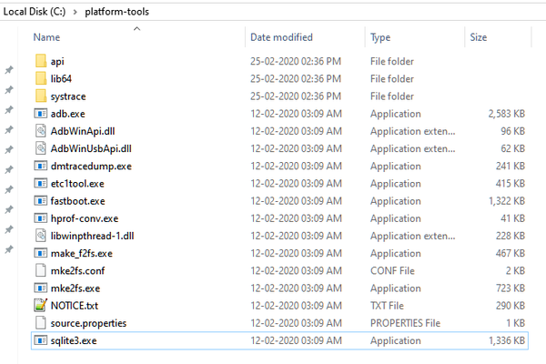This screenshot has height=364, width=546.
Task: Select the file name AdbWinUsbApi.dll
Action: [x=91, y=148]
